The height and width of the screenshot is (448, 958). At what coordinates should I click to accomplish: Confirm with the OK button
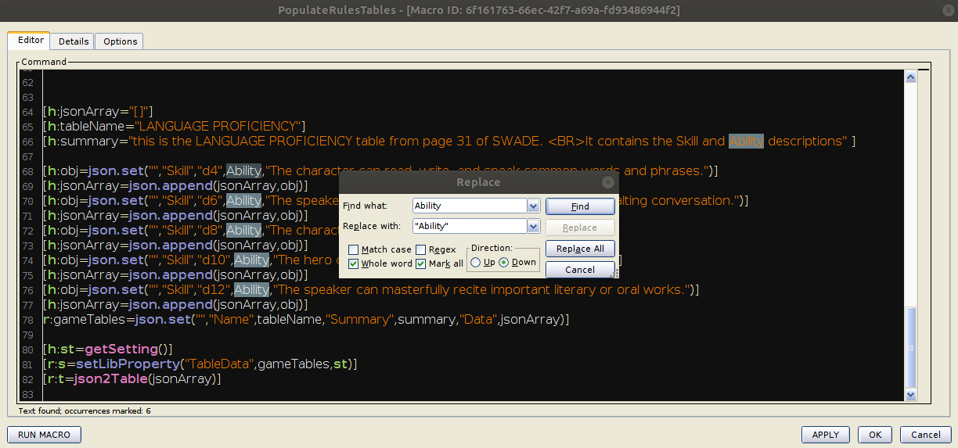point(875,435)
